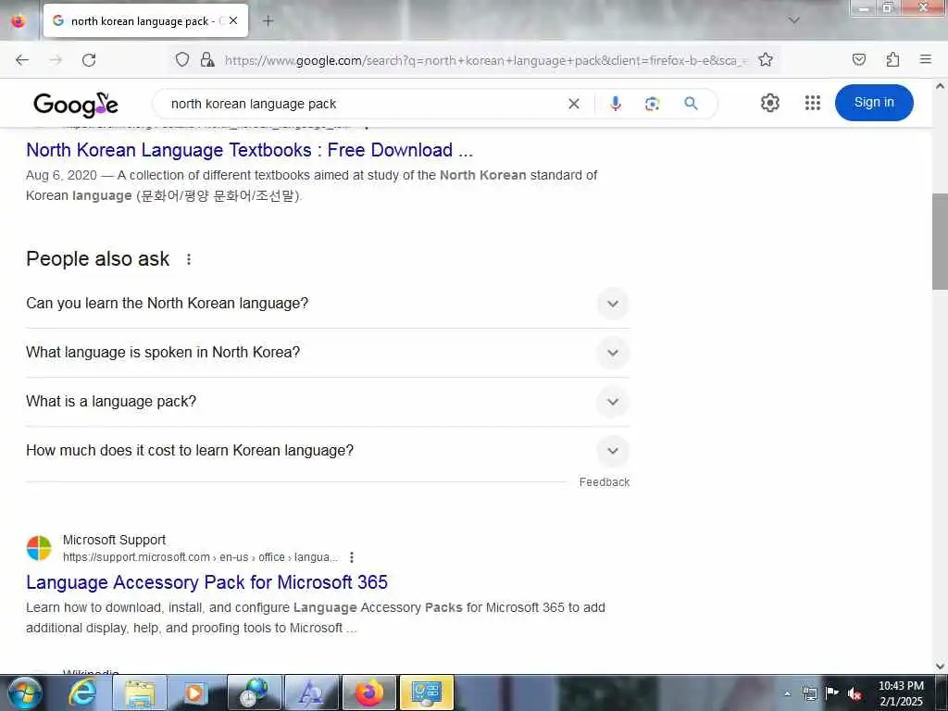Open the network tray icon

(x=809, y=693)
